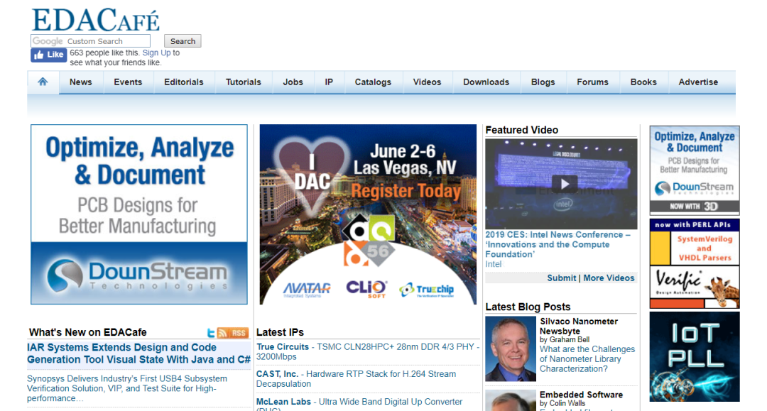Open the Verific SystemVerilog parsers ad

(694, 263)
